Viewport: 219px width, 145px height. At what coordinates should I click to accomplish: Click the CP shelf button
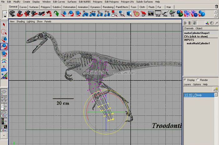144,13
